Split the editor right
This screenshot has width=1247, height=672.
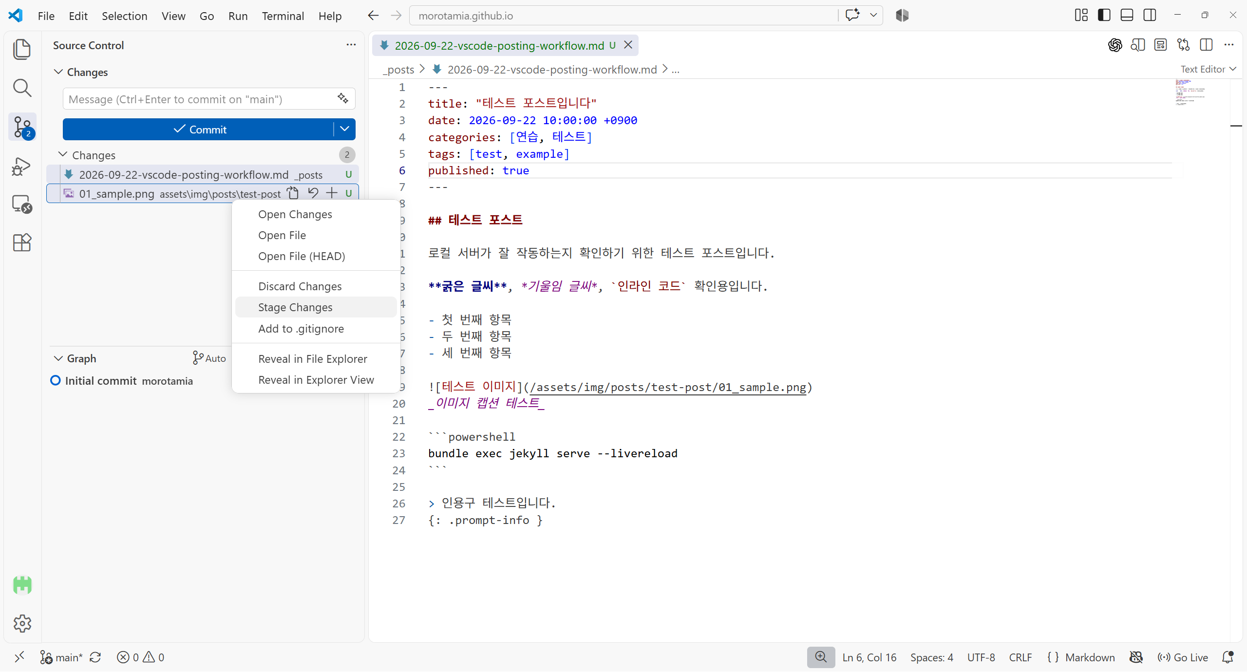1207,45
